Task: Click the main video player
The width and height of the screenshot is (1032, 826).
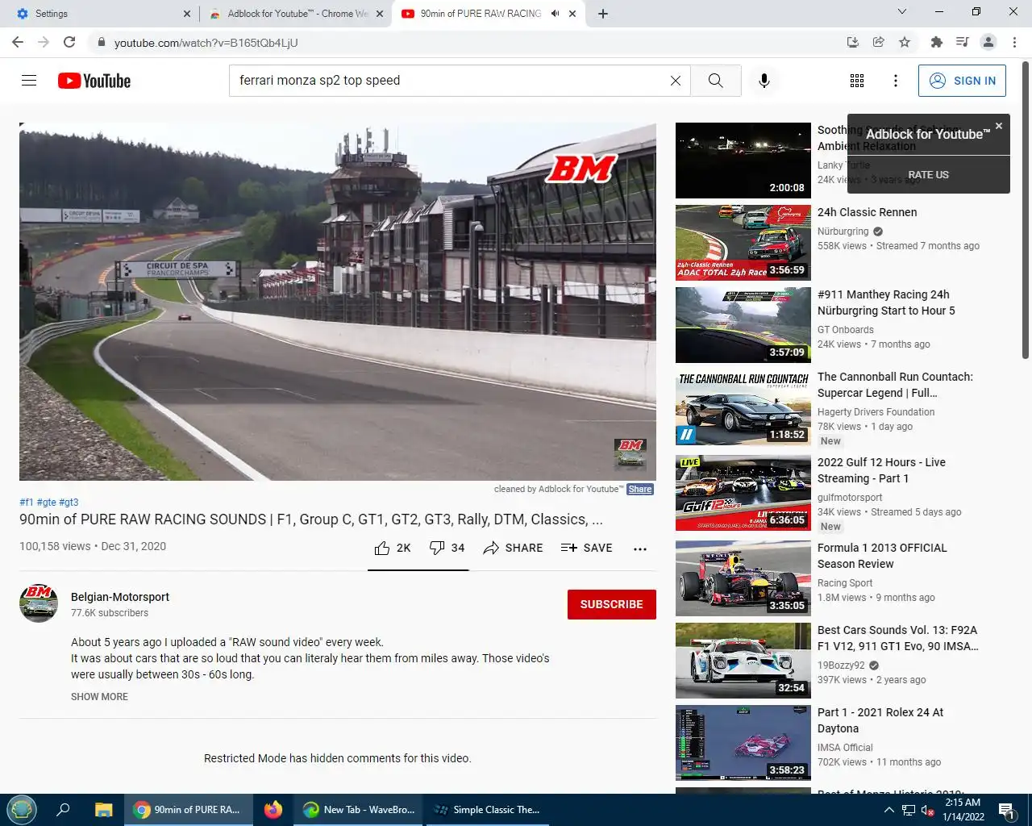Action: pos(338,302)
